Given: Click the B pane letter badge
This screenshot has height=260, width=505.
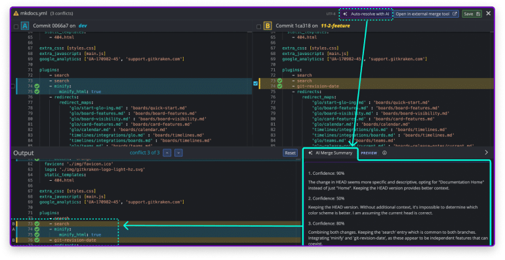Looking at the screenshot, I should [268, 26].
